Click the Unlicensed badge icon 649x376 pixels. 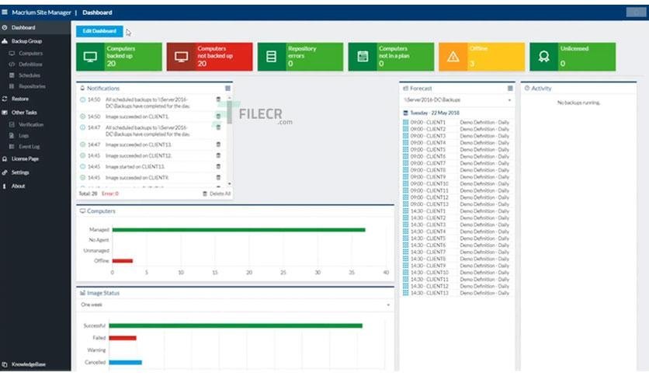click(544, 57)
